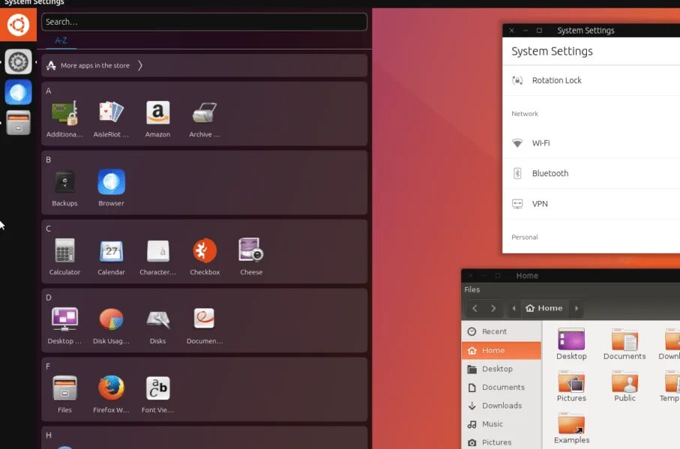Launch the Amazon app

coord(158,118)
